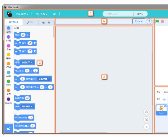The height and width of the screenshot is (137, 168).
Task: Click the x value field in go-to x y block
Action: [27, 71]
